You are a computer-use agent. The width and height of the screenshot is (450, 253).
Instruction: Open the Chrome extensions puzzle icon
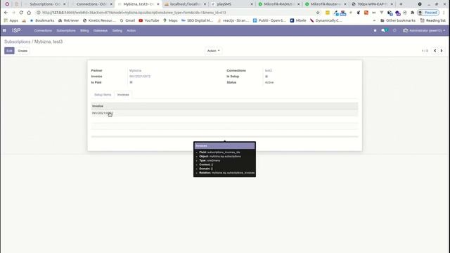pyautogui.click(x=413, y=13)
